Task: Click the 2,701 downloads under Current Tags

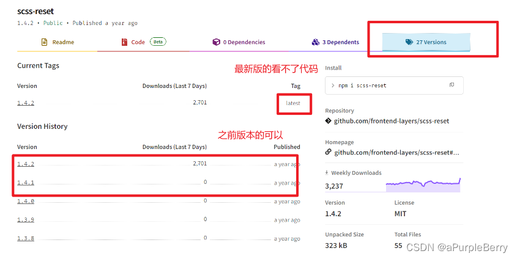Action: click(200, 103)
